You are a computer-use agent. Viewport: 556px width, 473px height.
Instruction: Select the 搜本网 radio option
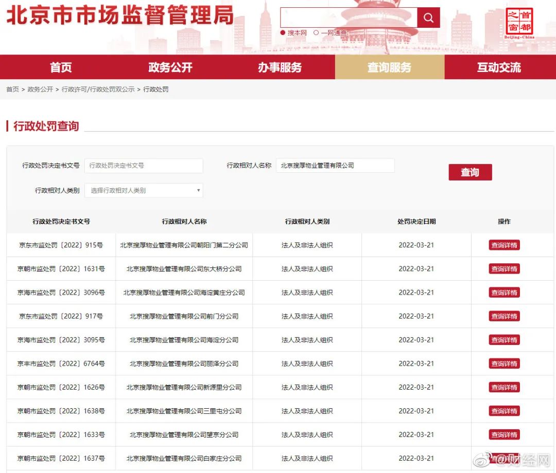click(284, 32)
